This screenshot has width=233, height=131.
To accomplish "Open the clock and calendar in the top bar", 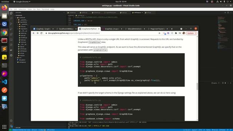I will coord(121,1).
